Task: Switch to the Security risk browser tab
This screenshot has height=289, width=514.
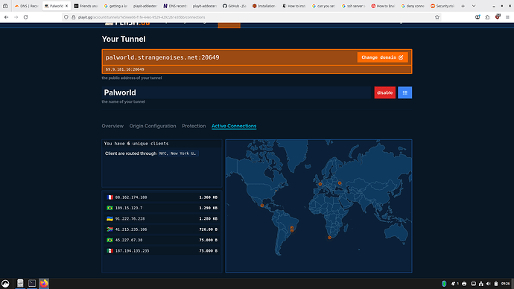Action: point(442,6)
